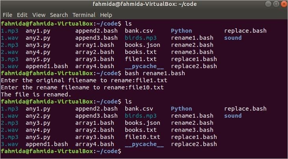The width and height of the screenshot is (288, 159).
Task: Click __pycache__ in the second ls listing
Action: (144, 144)
